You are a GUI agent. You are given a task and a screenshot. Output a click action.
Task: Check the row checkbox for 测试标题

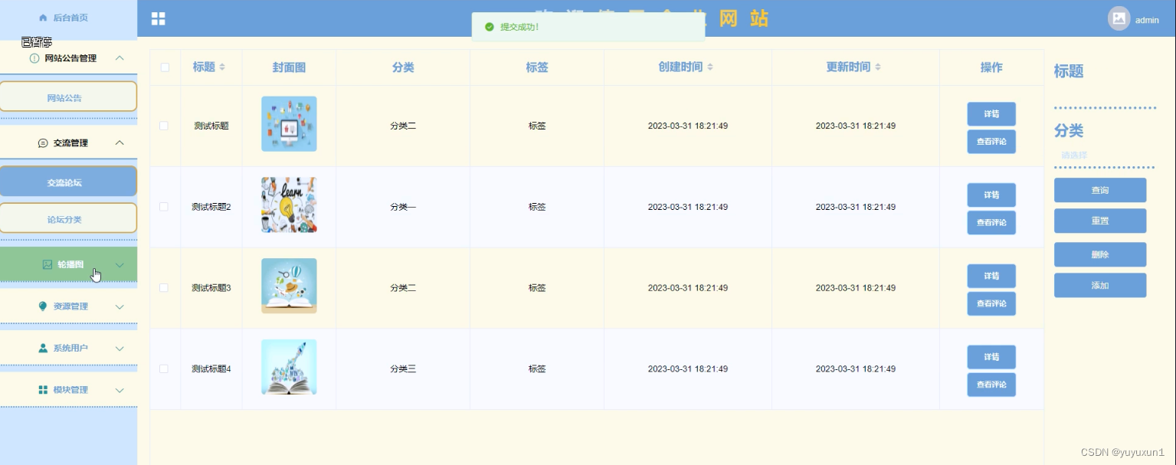[x=164, y=126]
